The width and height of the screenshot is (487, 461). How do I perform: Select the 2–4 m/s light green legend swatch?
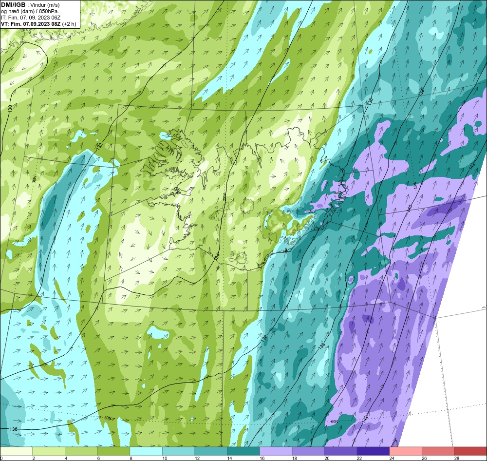(x=48, y=451)
